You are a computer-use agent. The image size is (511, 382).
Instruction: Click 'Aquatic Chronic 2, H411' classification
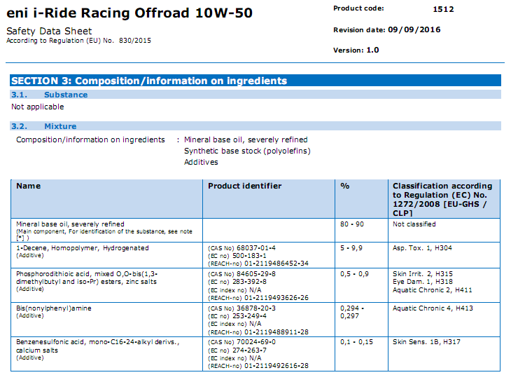433,290
